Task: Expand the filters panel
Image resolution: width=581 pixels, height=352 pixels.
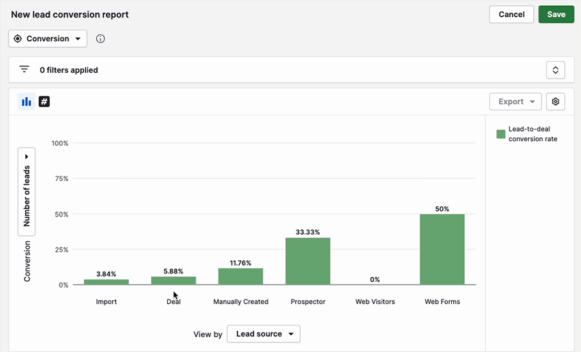Action: tap(555, 70)
